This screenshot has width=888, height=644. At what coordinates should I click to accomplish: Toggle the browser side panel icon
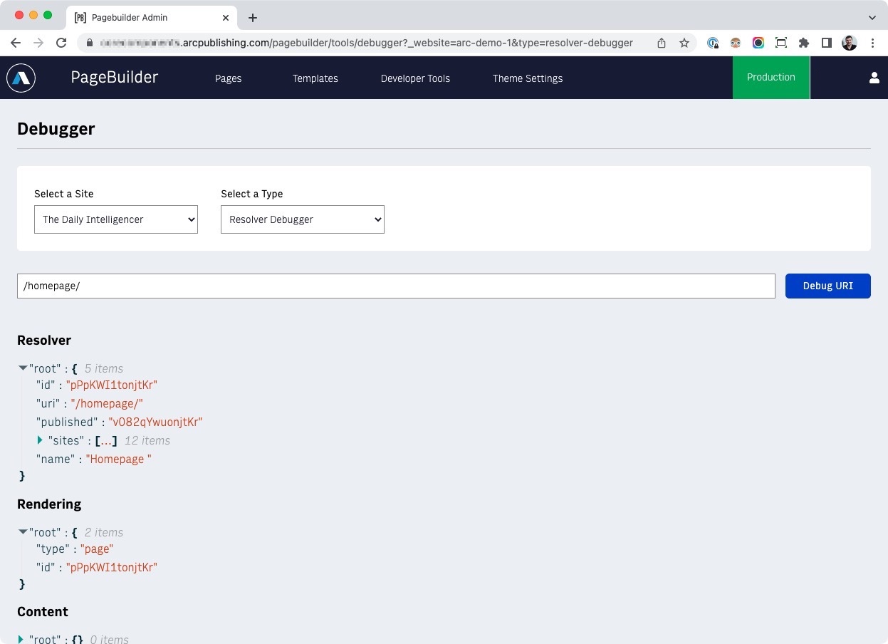pyautogui.click(x=827, y=43)
